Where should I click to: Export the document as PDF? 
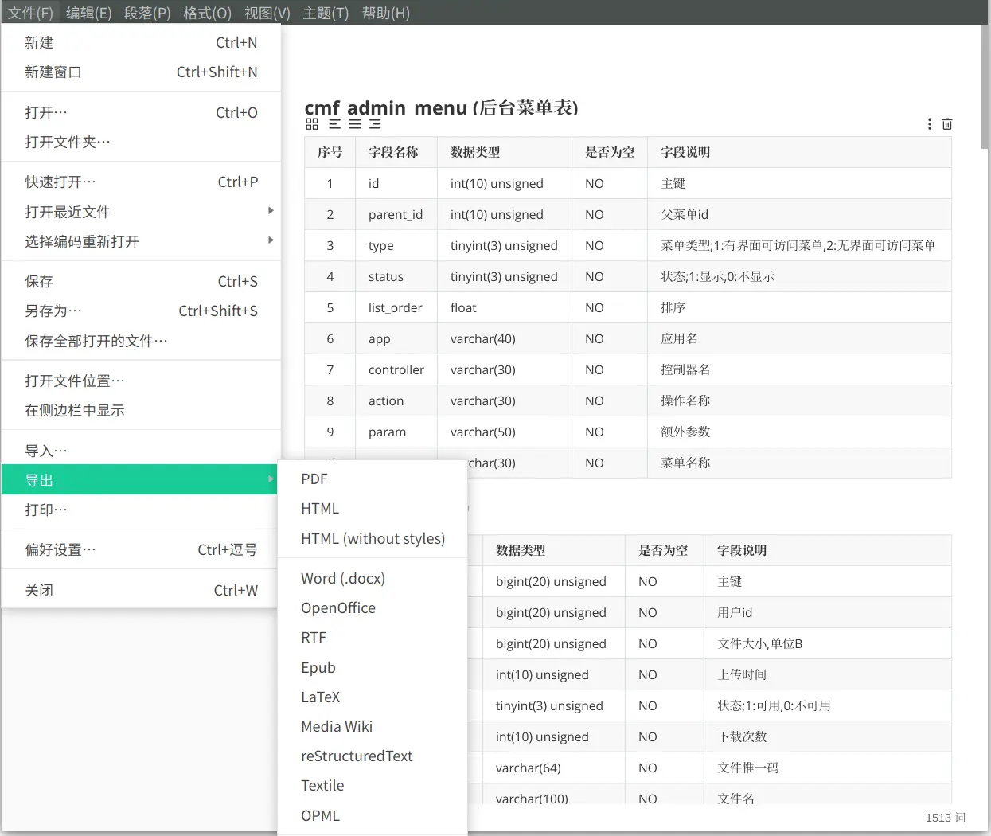[314, 479]
